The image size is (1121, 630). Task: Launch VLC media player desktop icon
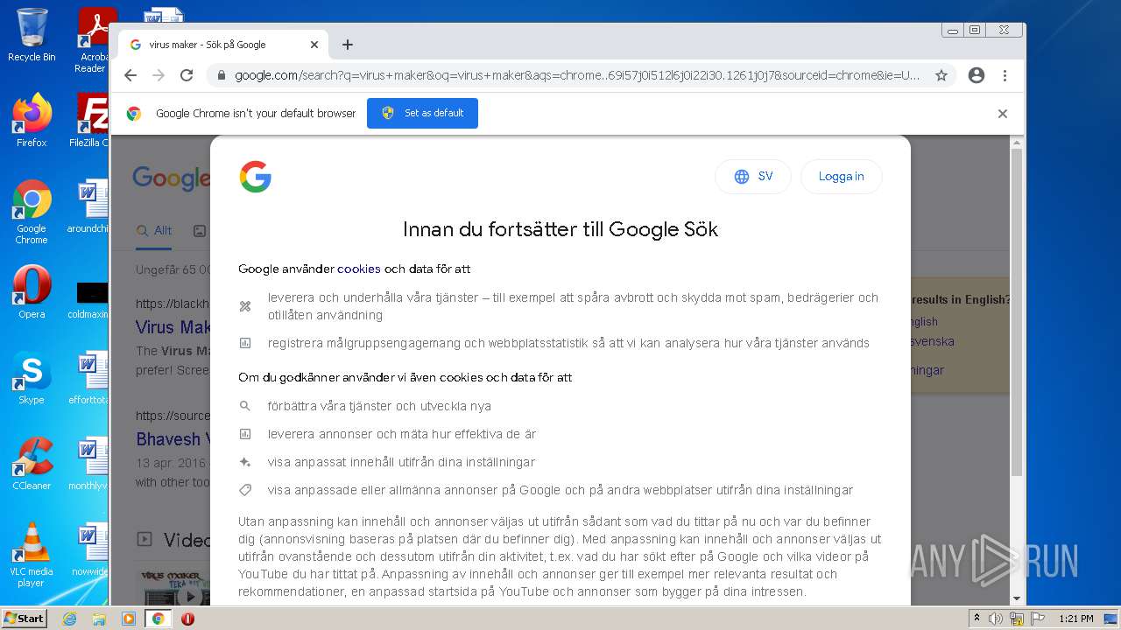click(x=32, y=555)
